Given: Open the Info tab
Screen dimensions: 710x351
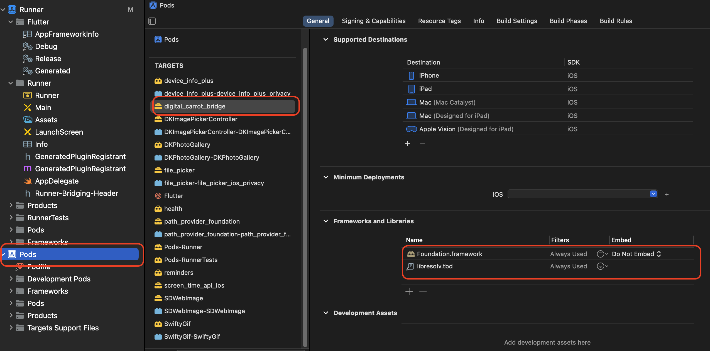Looking at the screenshot, I should pyautogui.click(x=479, y=21).
